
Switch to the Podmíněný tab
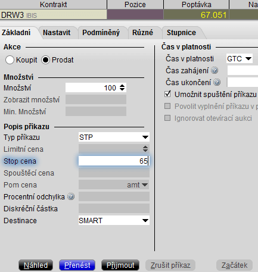click(101, 33)
